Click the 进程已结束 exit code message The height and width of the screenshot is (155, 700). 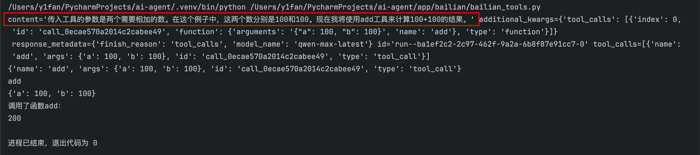(53, 143)
